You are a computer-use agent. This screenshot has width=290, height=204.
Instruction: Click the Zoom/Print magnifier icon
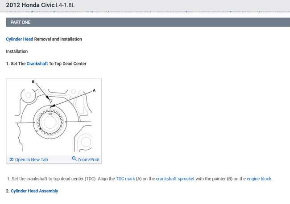74,159
